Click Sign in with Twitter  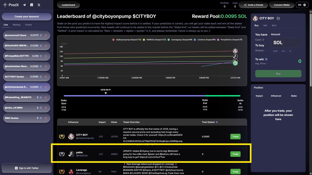[x=27, y=168]
